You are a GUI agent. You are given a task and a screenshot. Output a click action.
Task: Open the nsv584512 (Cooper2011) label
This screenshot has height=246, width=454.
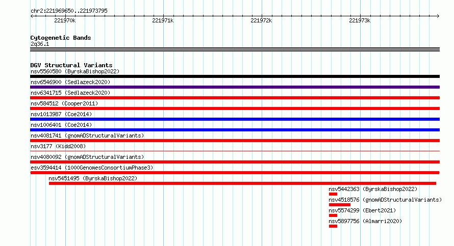click(64, 103)
